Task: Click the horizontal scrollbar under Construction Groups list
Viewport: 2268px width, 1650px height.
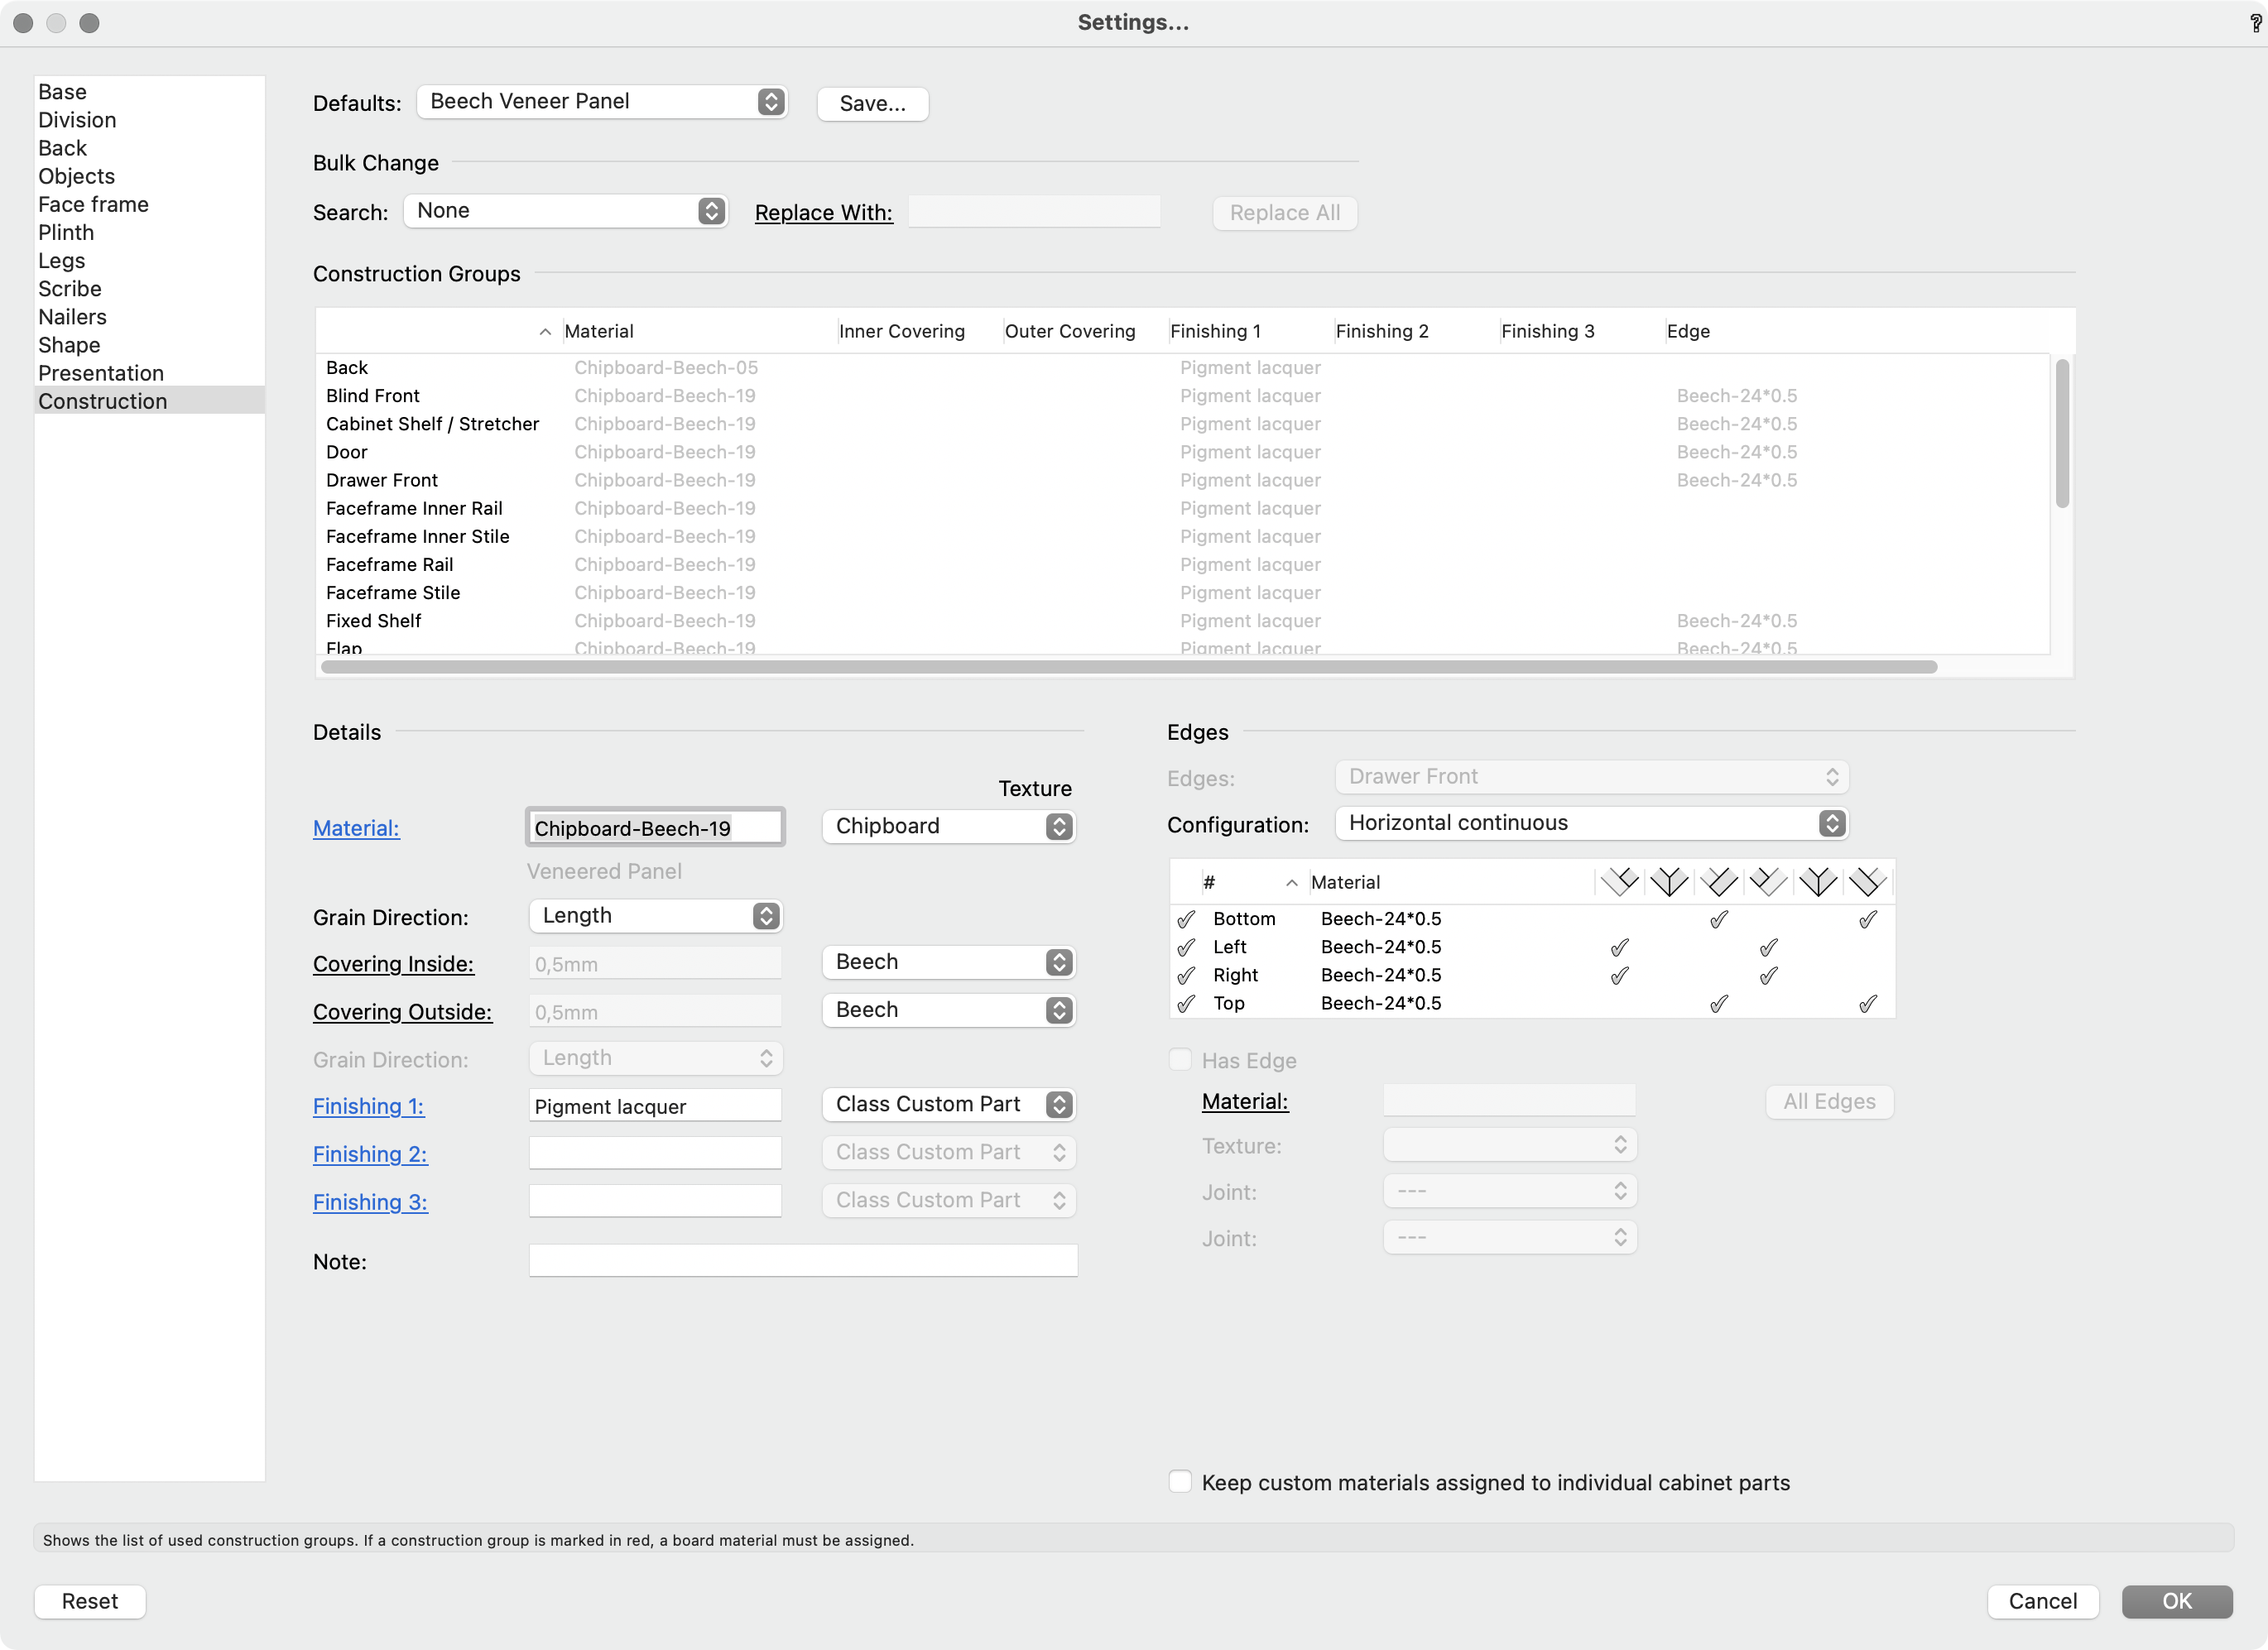Action: point(1128,665)
